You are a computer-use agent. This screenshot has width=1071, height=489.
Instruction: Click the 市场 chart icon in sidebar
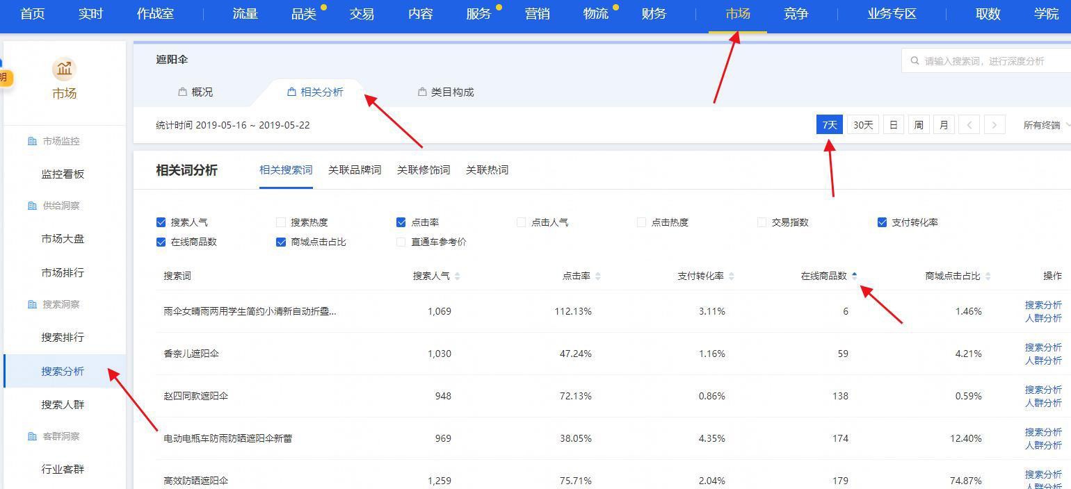[64, 69]
